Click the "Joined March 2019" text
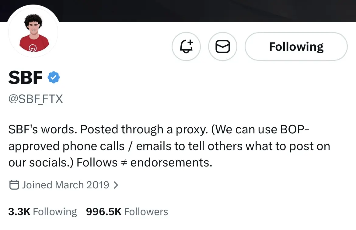Screen dimensions: 356x230 click(x=65, y=185)
